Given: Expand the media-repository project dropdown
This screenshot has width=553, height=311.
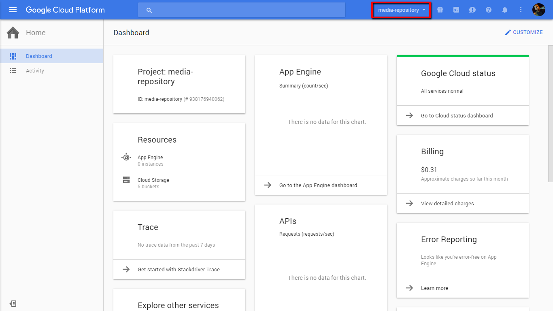Looking at the screenshot, I should [402, 10].
